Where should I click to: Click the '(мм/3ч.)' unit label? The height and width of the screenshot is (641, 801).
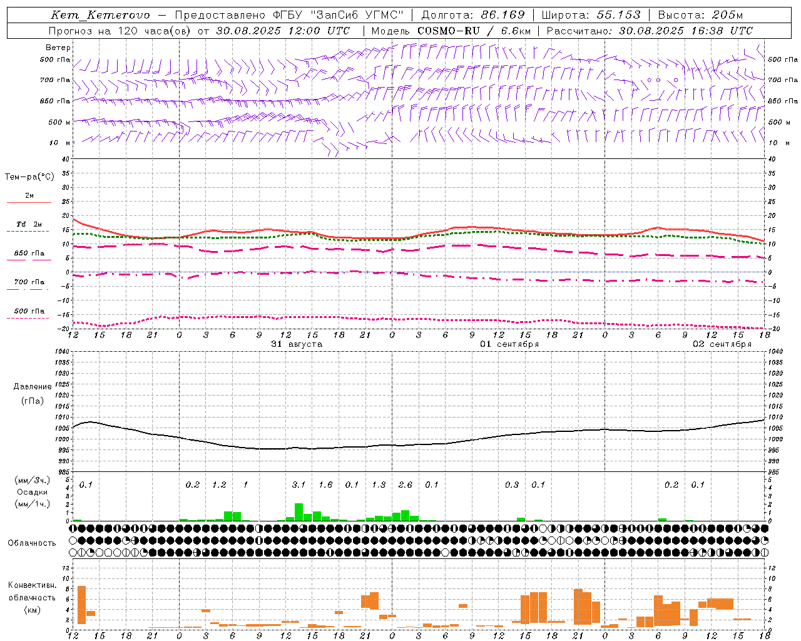tap(32, 480)
